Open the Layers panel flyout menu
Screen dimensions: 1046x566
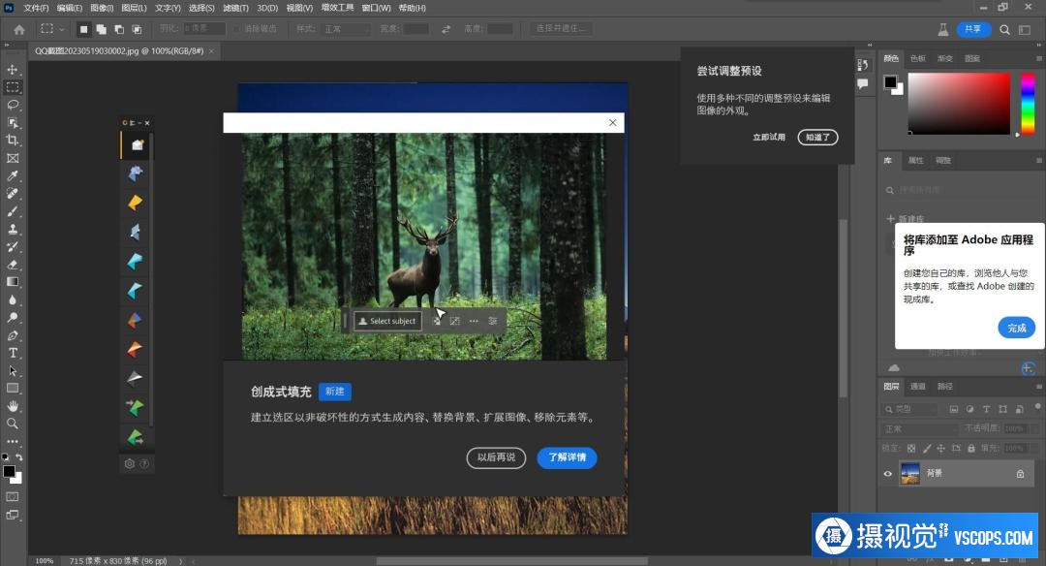pos(1038,387)
